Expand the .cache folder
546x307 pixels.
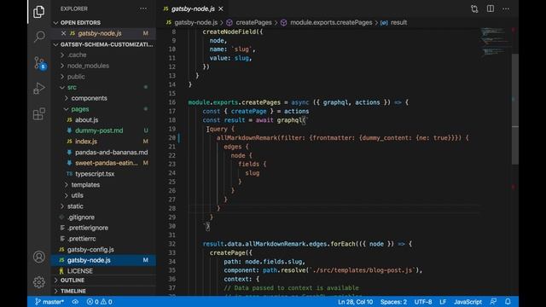(x=103, y=55)
